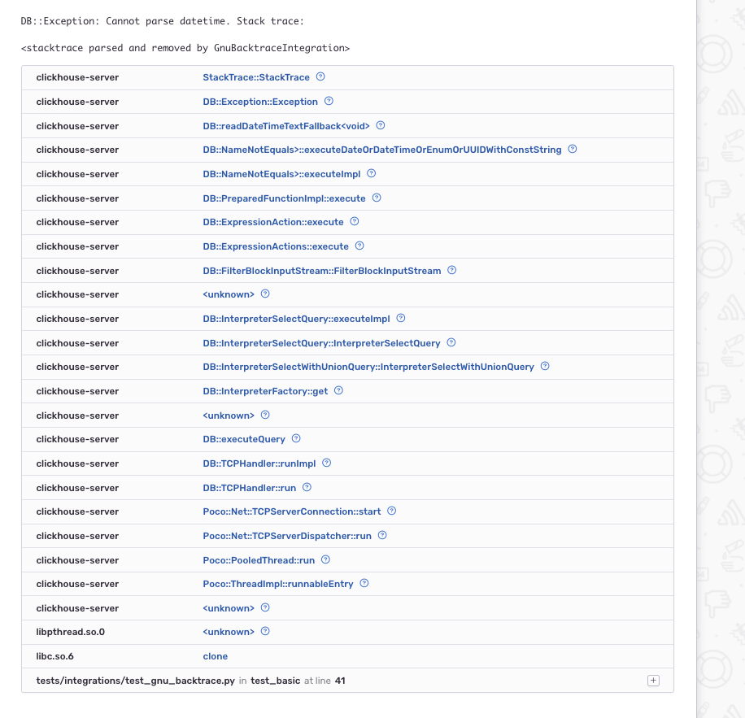Click help icon beside Poco::PooledThread::run

325,560
